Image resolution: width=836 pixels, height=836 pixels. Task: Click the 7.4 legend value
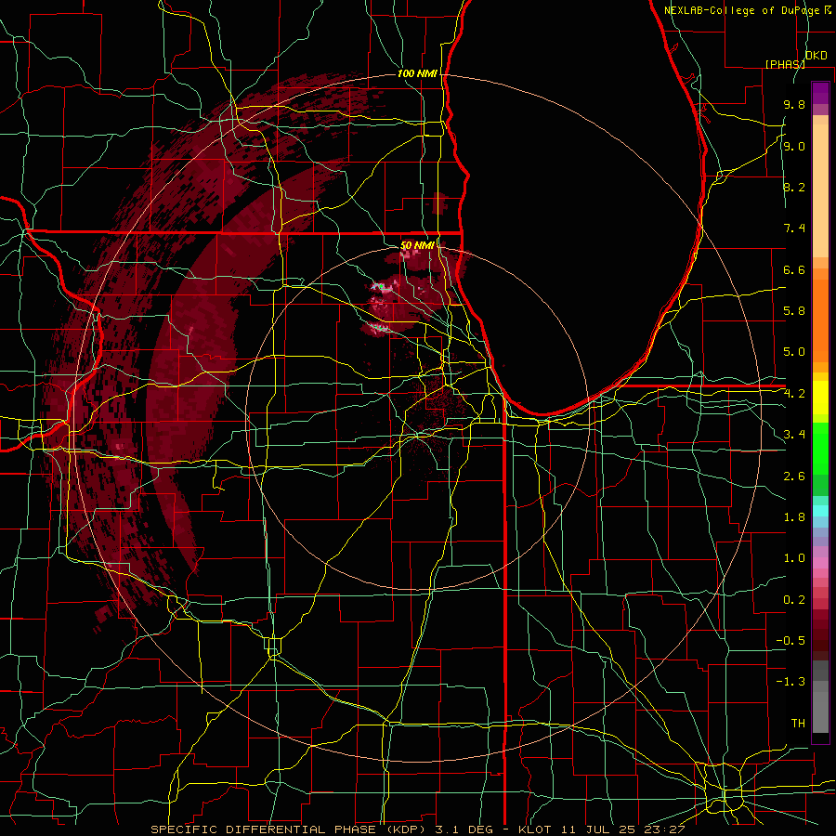coord(794,229)
